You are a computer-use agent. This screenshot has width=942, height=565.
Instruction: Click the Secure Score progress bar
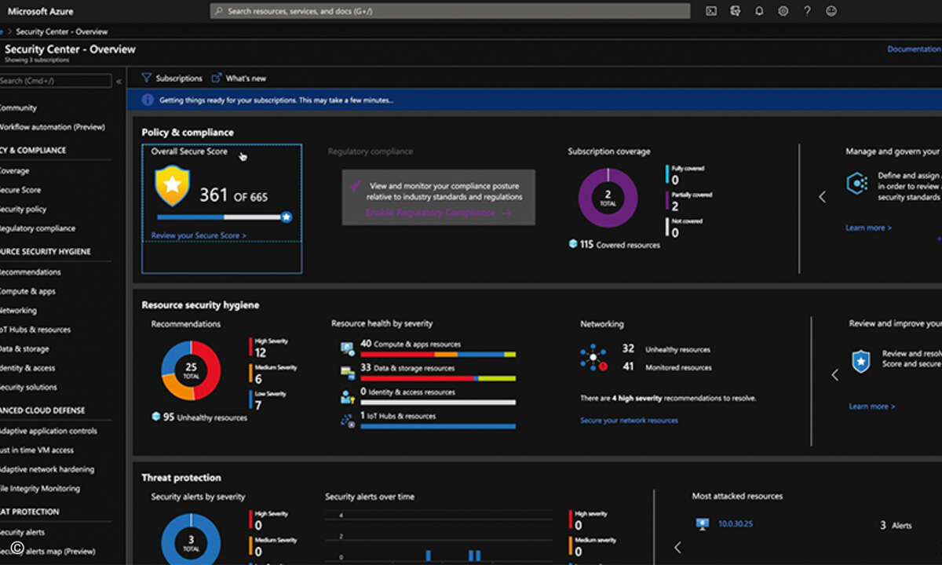(x=220, y=217)
